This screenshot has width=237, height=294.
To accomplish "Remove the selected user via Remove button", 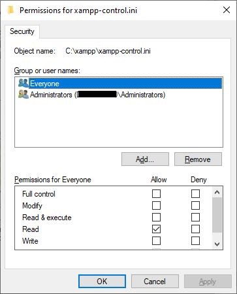I will pos(198,159).
